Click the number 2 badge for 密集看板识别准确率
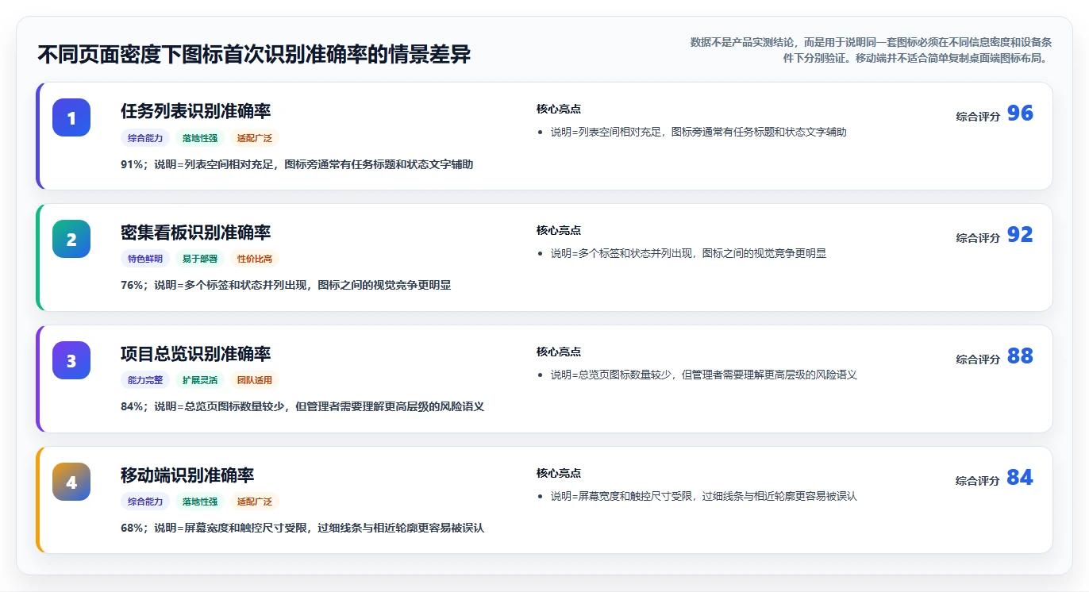The width and height of the screenshot is (1089, 592). pyautogui.click(x=71, y=239)
